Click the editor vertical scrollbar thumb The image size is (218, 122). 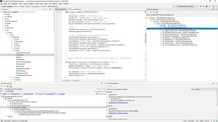(145, 38)
